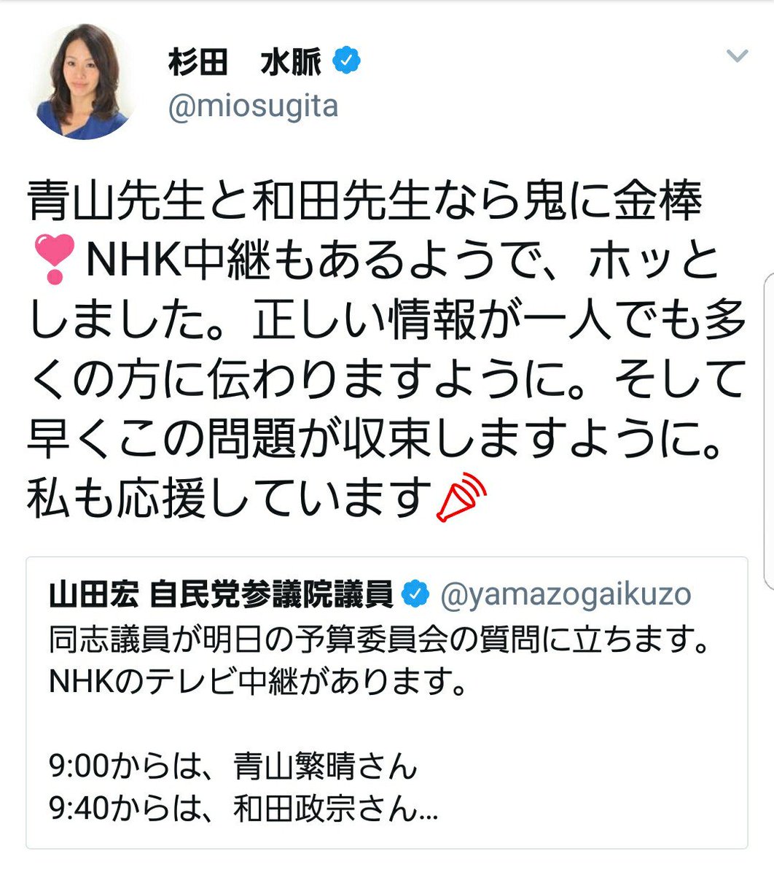Open the tweet options chevron menu
This screenshot has height=875, width=774.
[x=738, y=56]
